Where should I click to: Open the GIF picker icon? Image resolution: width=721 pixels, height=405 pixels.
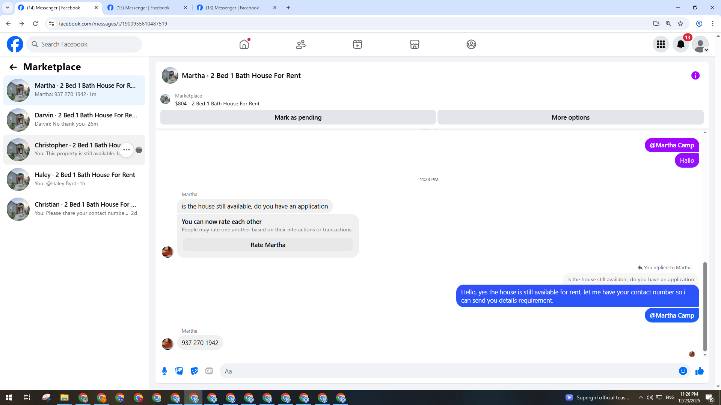209,371
